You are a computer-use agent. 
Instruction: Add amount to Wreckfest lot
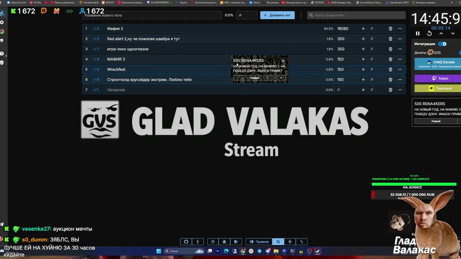pyautogui.click(x=363, y=69)
